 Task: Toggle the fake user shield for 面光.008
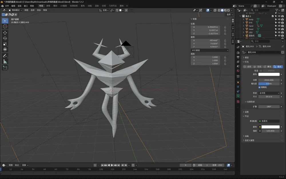pyautogui.click(x=283, y=52)
